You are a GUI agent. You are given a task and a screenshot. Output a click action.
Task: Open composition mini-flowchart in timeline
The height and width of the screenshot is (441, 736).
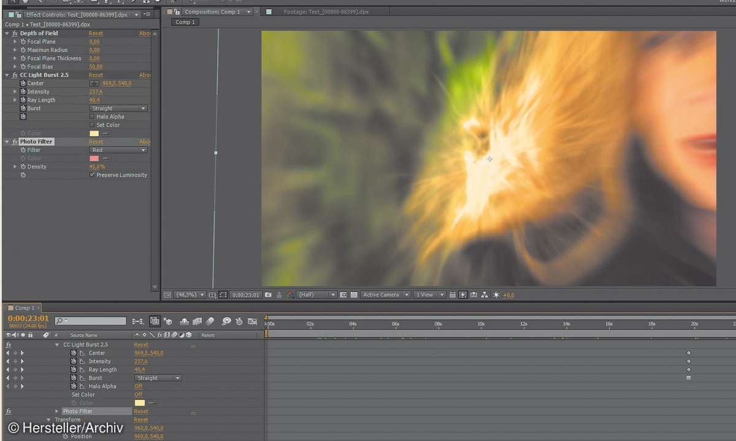coord(137,321)
